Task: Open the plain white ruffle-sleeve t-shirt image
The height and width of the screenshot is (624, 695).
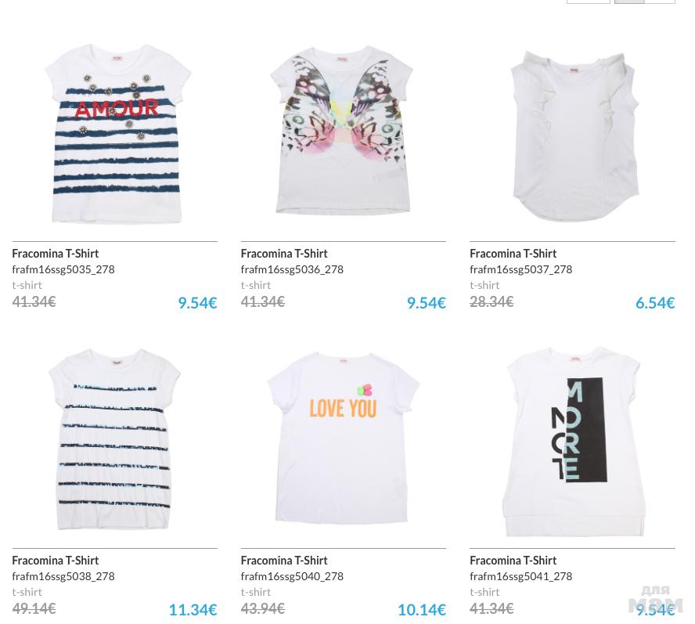Action: 574,136
